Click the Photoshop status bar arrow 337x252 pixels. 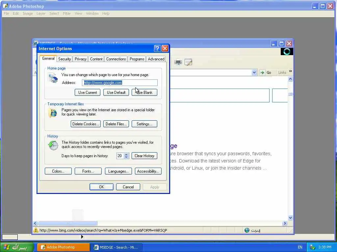(82, 237)
